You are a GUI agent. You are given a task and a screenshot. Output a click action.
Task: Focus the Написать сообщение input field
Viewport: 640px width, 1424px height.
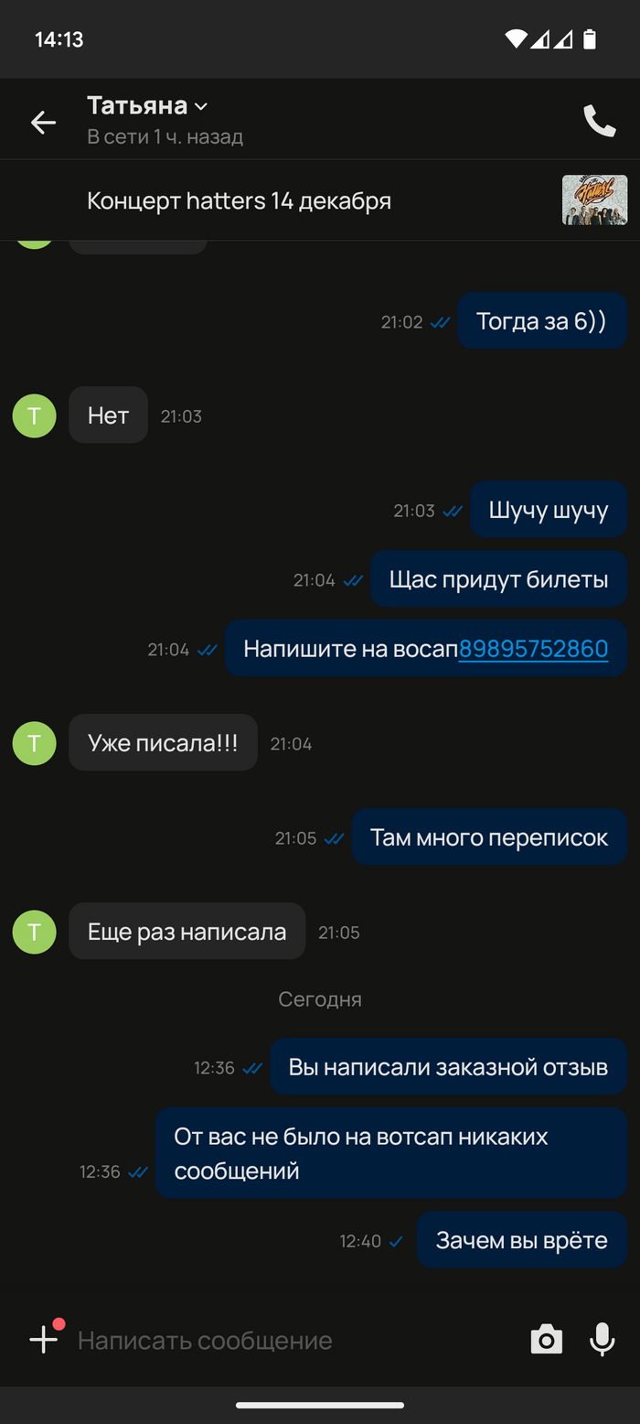click(x=293, y=1341)
